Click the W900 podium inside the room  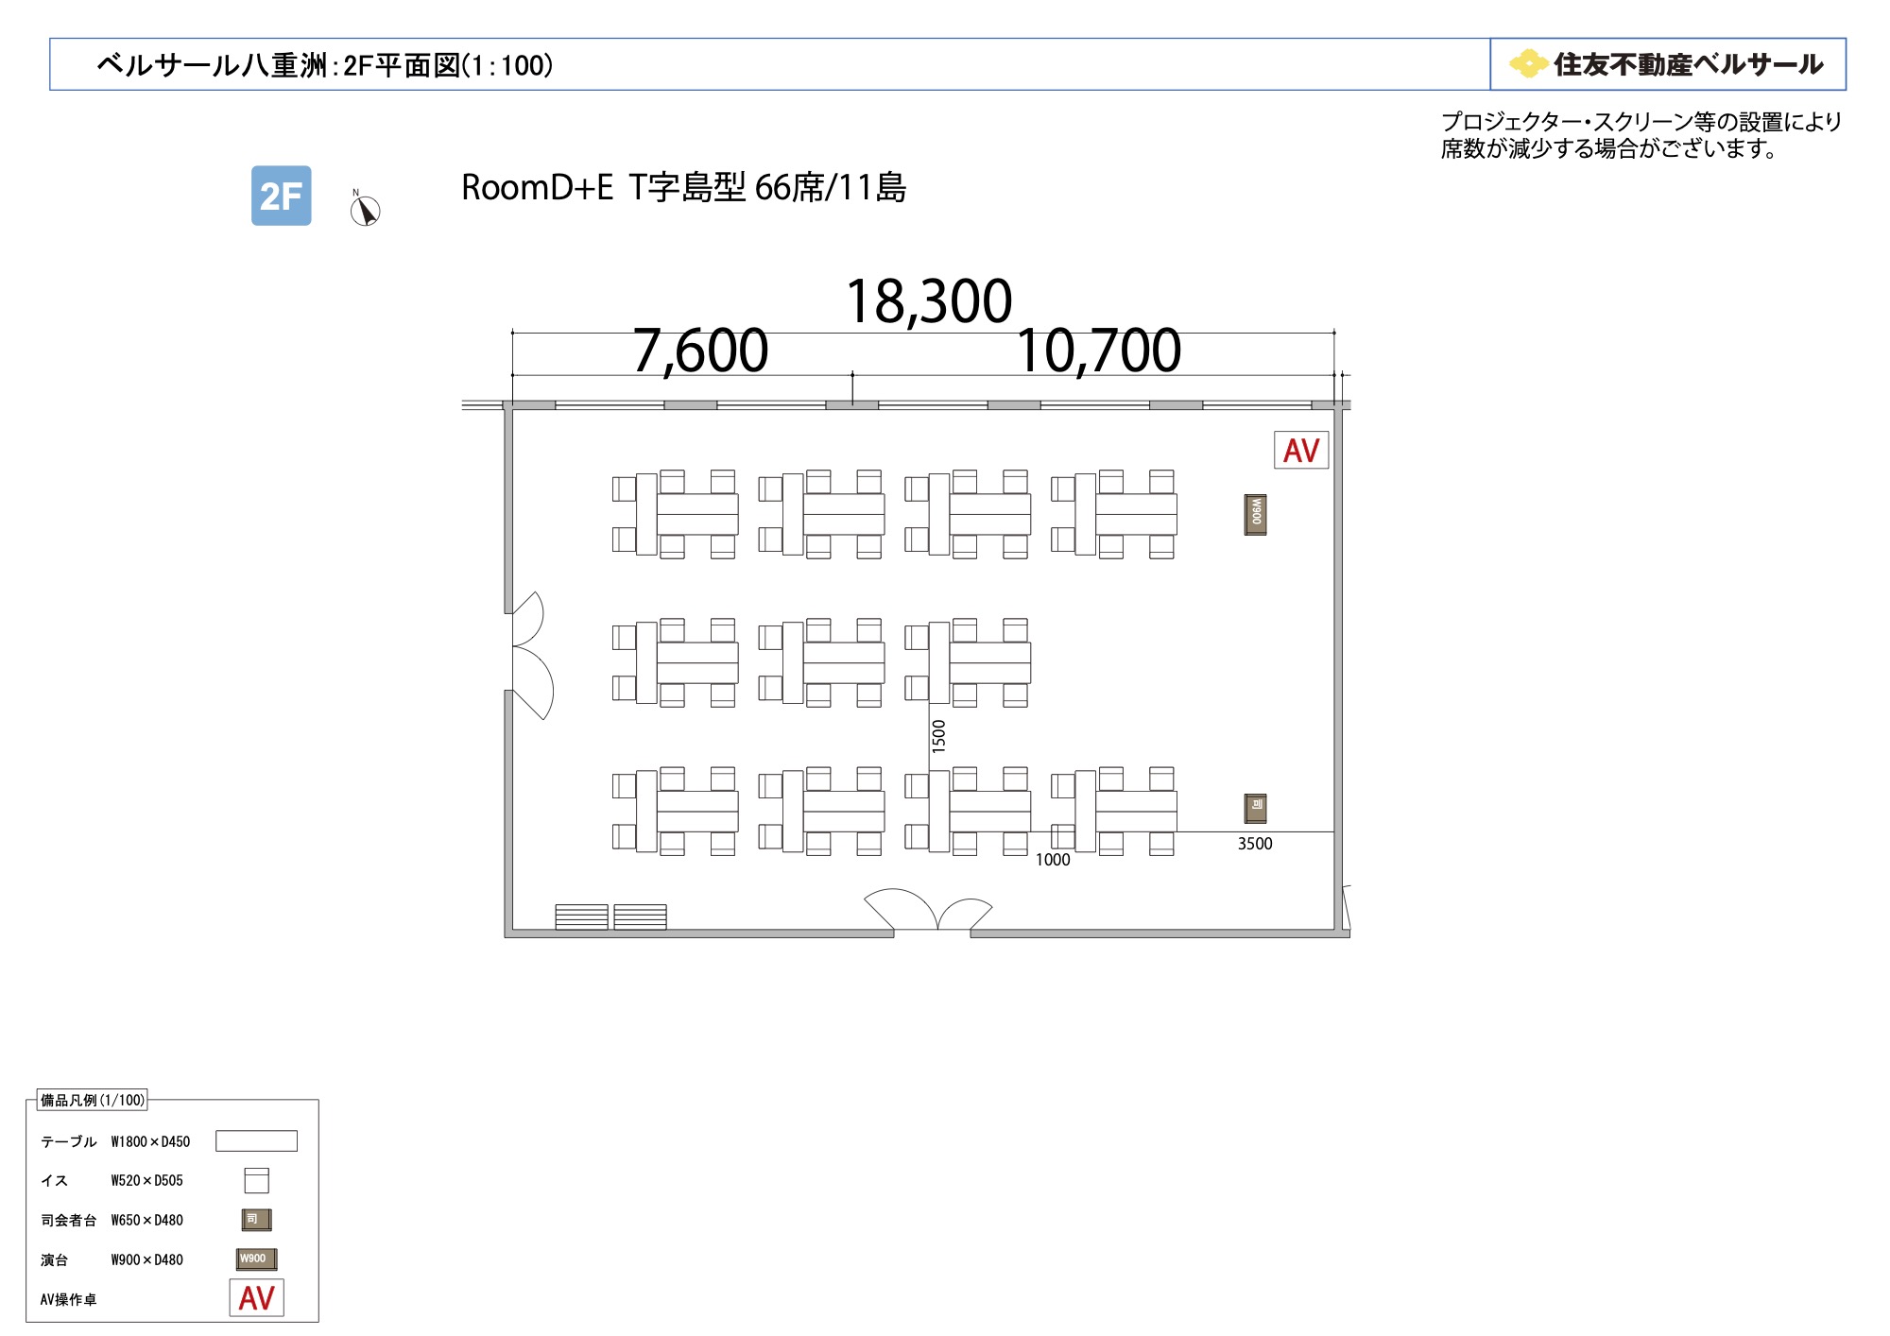click(x=1255, y=515)
